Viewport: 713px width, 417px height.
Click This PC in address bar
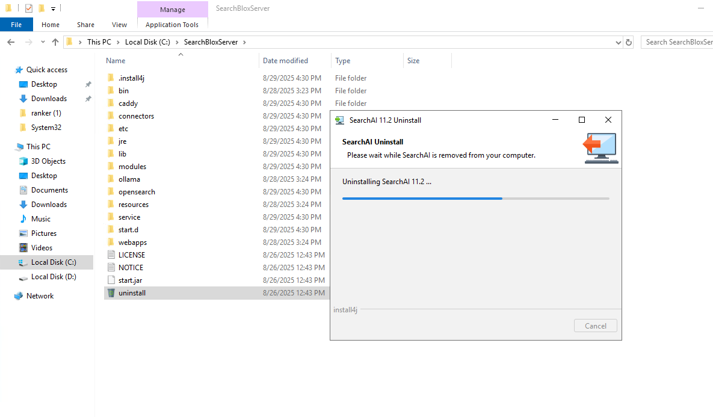click(99, 42)
